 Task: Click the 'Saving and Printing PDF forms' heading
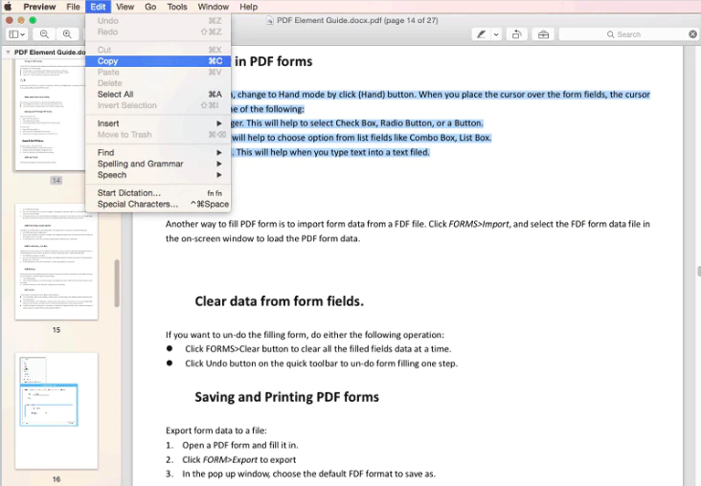[286, 397]
